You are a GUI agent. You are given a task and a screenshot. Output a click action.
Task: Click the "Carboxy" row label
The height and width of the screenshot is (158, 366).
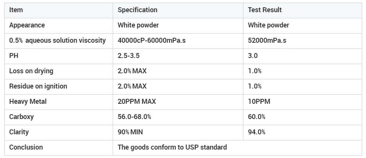pyautogui.click(x=21, y=117)
